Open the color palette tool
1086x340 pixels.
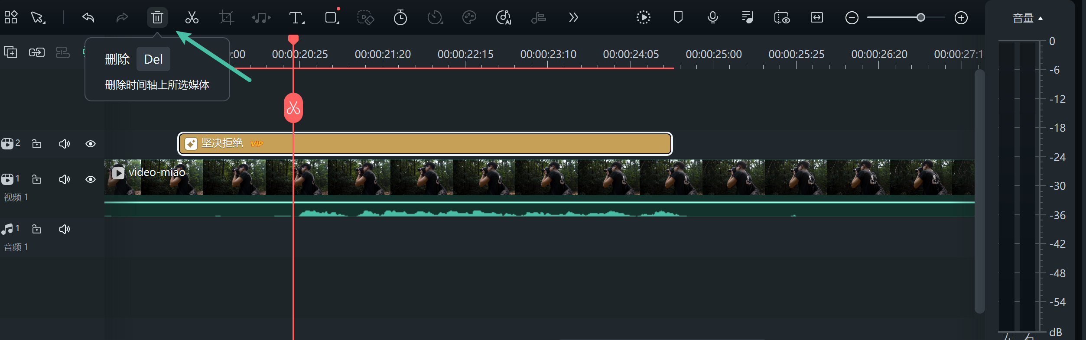coord(469,17)
